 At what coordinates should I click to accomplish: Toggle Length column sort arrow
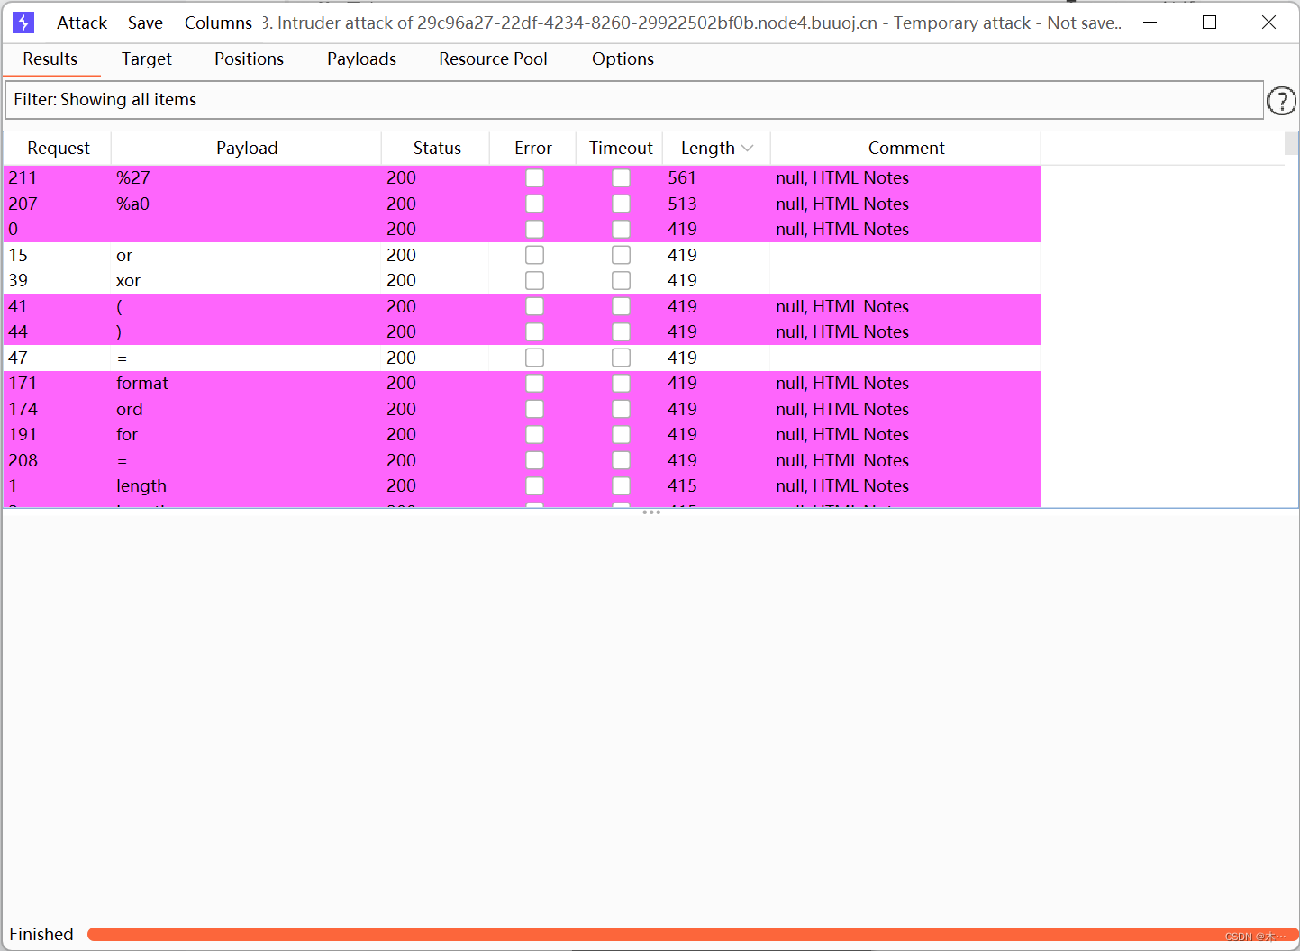[747, 149]
